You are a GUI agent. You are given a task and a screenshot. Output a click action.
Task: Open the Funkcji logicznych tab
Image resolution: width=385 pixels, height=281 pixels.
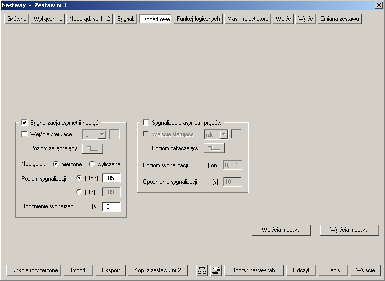pos(198,19)
